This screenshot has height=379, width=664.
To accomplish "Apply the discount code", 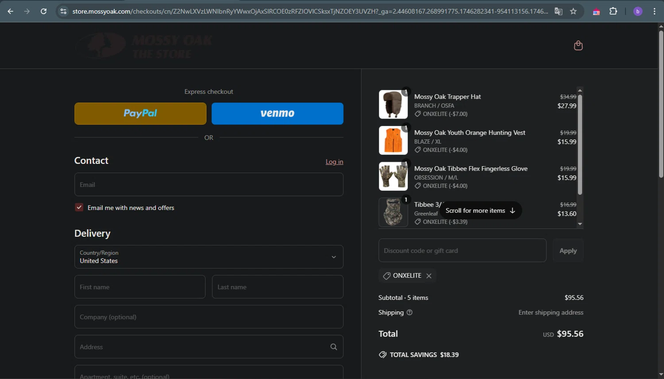I will pyautogui.click(x=568, y=251).
